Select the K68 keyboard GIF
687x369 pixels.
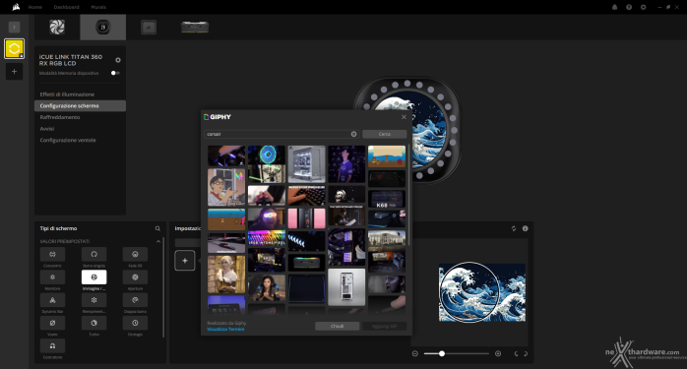387,199
